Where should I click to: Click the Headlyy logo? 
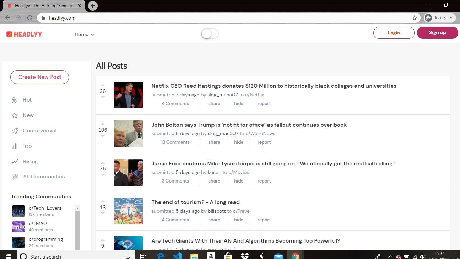click(24, 34)
